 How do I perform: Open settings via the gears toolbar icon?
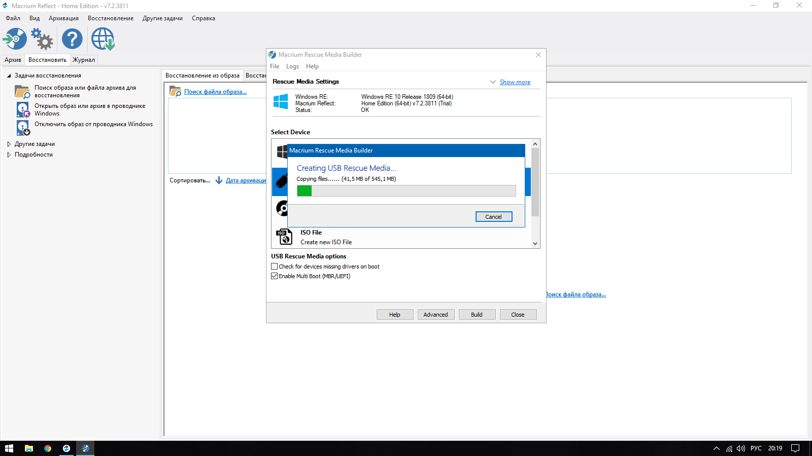tap(42, 39)
